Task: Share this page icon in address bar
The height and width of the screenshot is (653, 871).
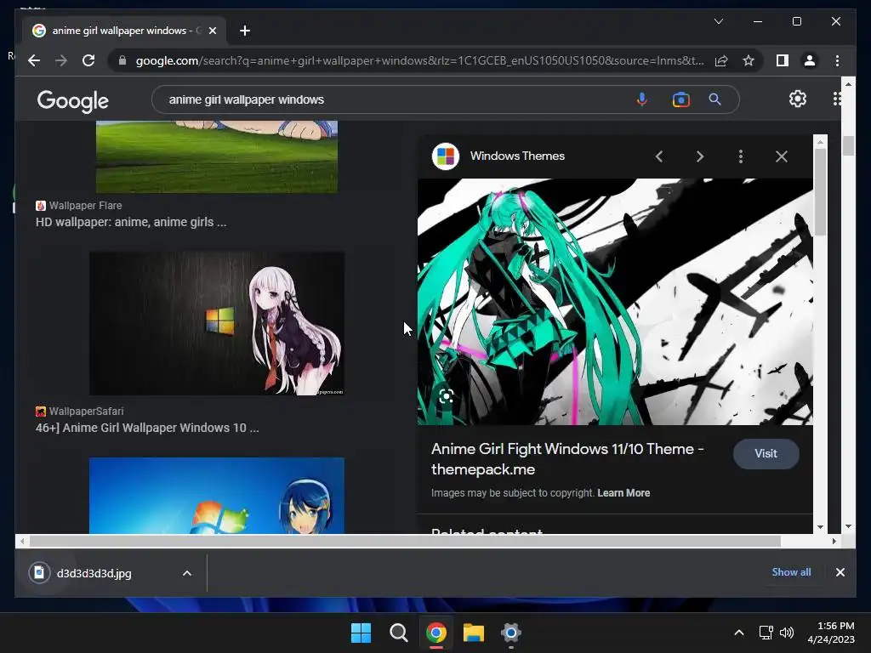Action: click(x=721, y=60)
